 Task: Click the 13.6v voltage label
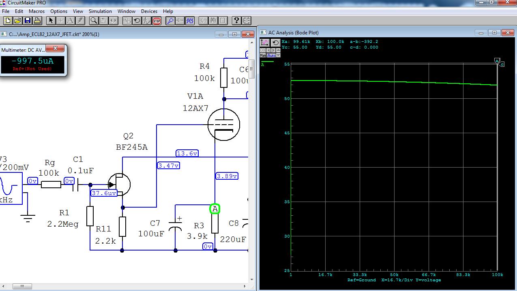click(x=187, y=153)
